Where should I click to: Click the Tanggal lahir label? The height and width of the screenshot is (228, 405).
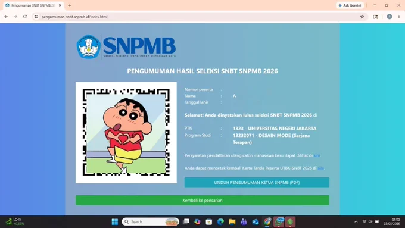pos(197,102)
